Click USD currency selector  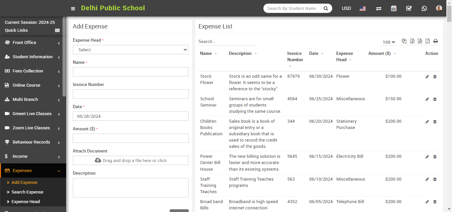click(346, 9)
